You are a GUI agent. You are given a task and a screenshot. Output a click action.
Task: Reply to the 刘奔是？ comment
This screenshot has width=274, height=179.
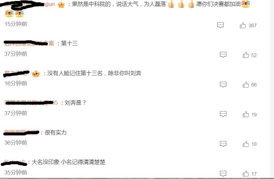click(223, 114)
